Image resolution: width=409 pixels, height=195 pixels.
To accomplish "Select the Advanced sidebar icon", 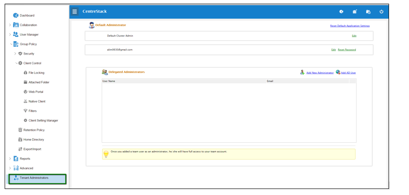I will 16,168.
